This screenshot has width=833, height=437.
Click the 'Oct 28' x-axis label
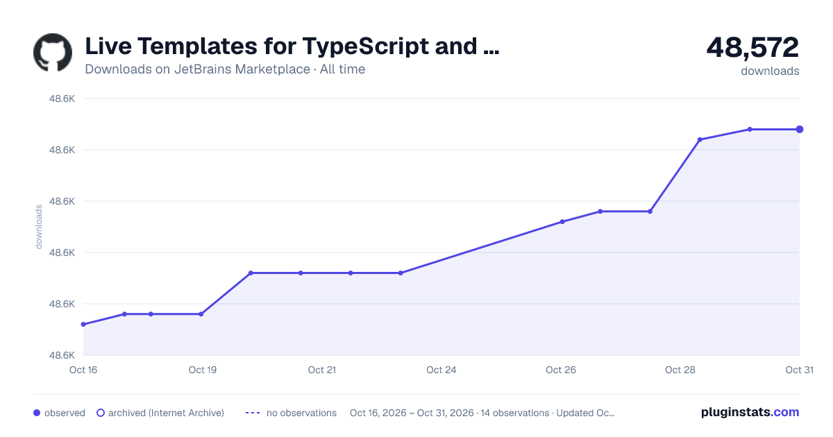pos(680,370)
